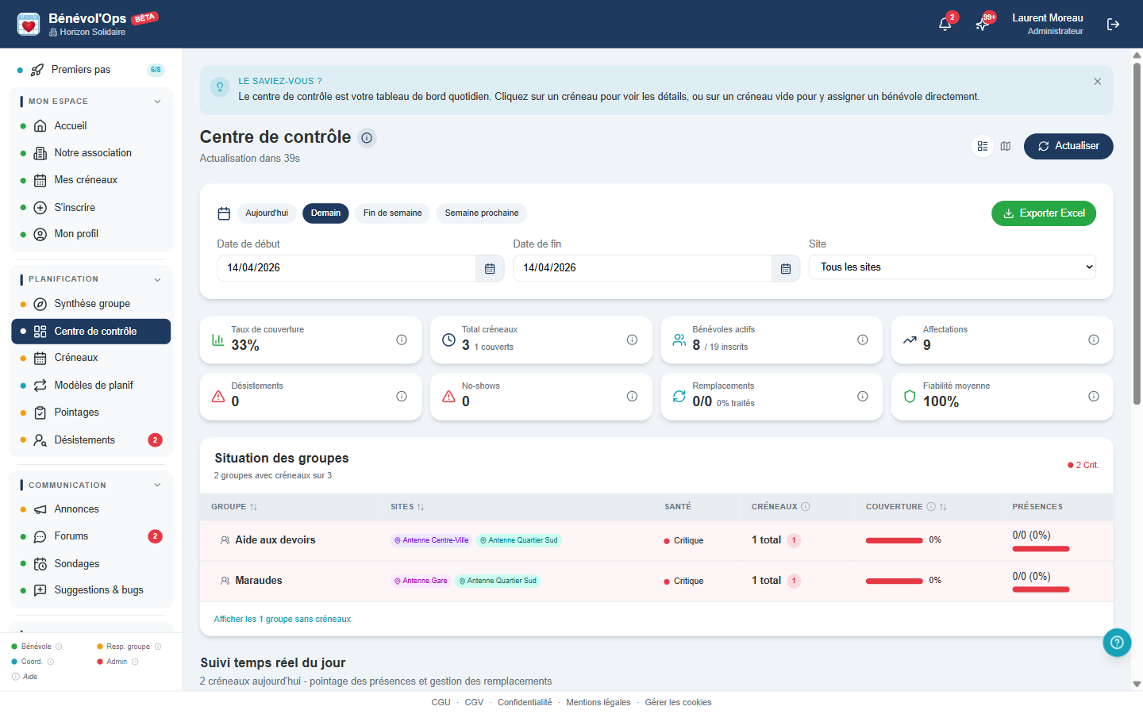Select the Fin de semaine filter
This screenshot has height=714, width=1143.
click(x=392, y=213)
